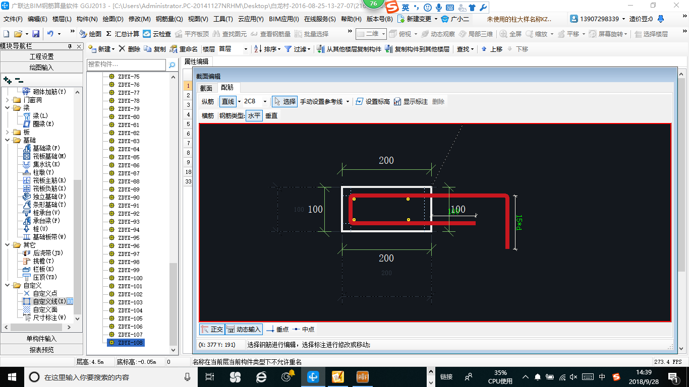689x387 pixels.
Task: Click 全屏 full screen icon
Action: point(503,34)
